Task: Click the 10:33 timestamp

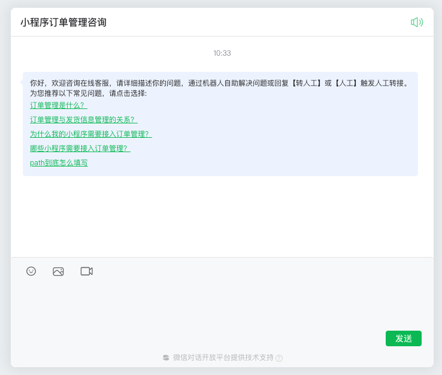Action: pyautogui.click(x=222, y=53)
